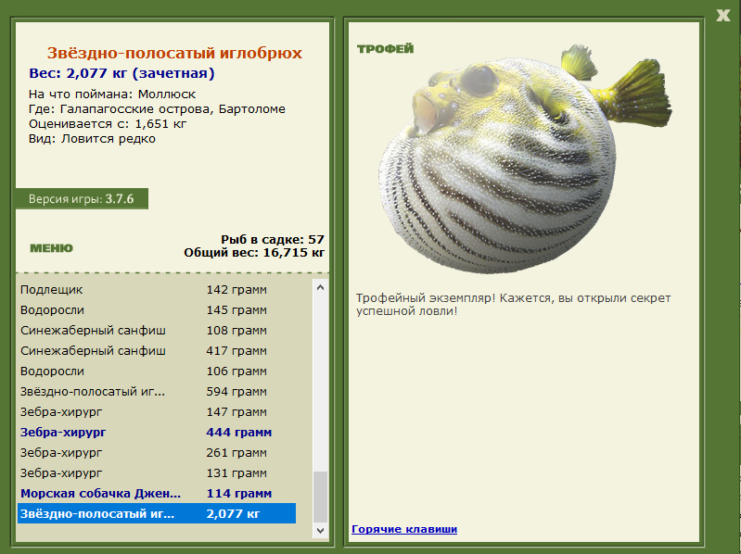Screen dimensions: 741x554
Task: Click the ТРОФЕЙ label
Action: [x=385, y=48]
